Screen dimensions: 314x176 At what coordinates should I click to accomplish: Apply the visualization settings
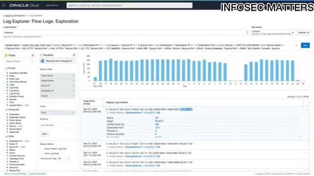tap(45, 134)
